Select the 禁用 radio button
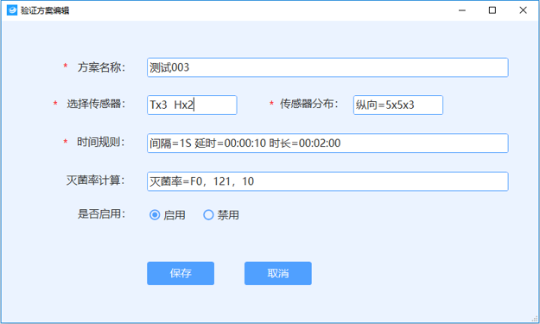Viewport: 540px width, 324px height. (208, 215)
